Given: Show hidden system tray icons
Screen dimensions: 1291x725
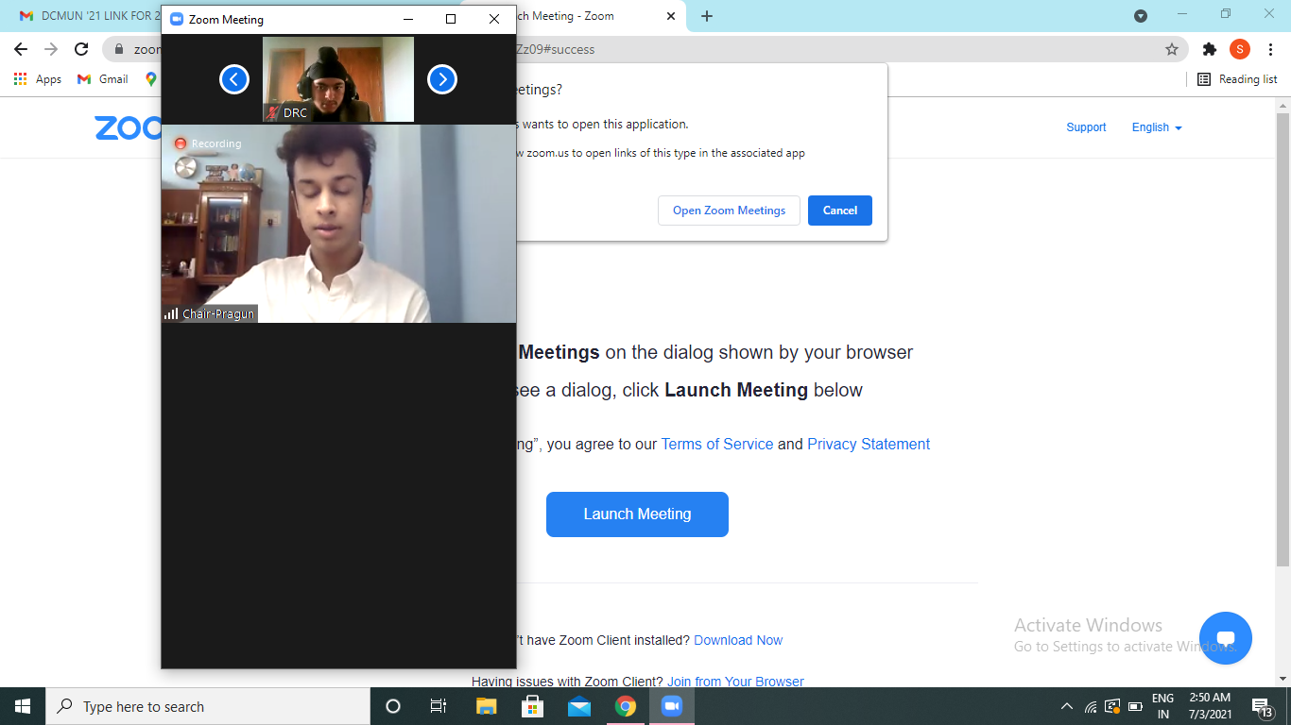Looking at the screenshot, I should pos(1067,706).
